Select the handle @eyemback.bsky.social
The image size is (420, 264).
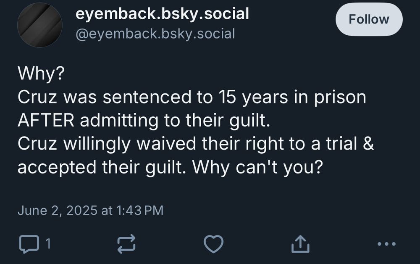155,34
